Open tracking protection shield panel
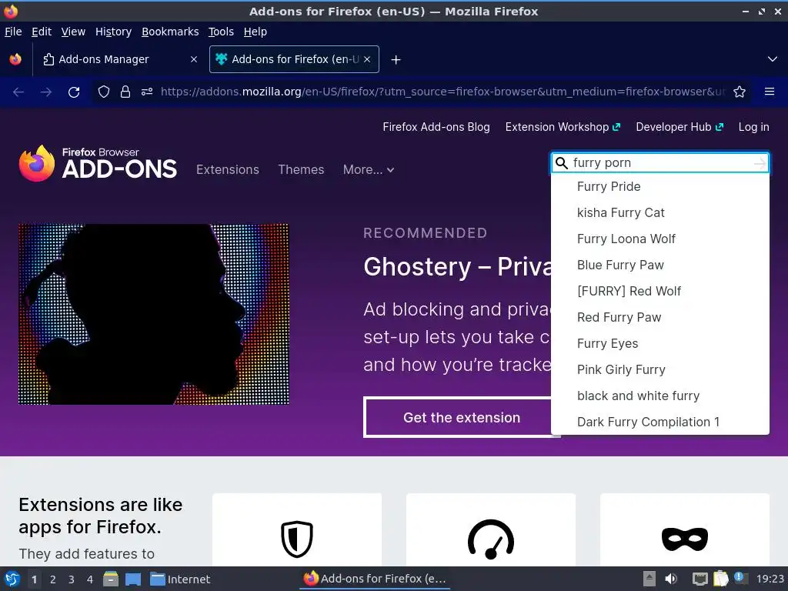 pyautogui.click(x=104, y=92)
